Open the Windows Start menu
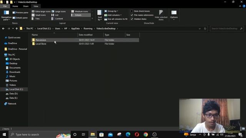The width and height of the screenshot is (246, 138). click(x=4, y=135)
